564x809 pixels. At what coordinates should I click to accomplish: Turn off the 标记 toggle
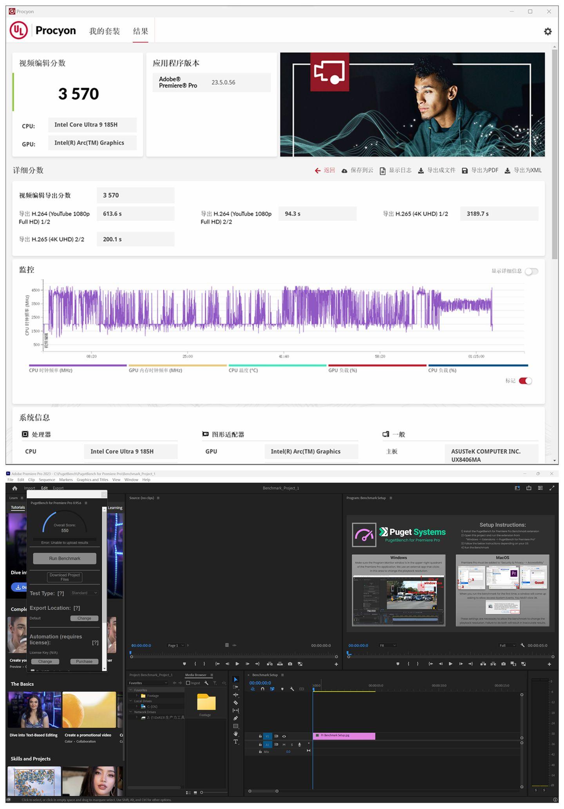click(525, 381)
